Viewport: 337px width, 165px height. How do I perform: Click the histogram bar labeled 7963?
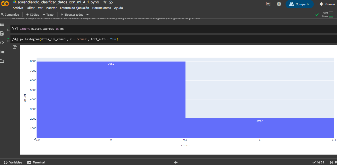(x=111, y=100)
